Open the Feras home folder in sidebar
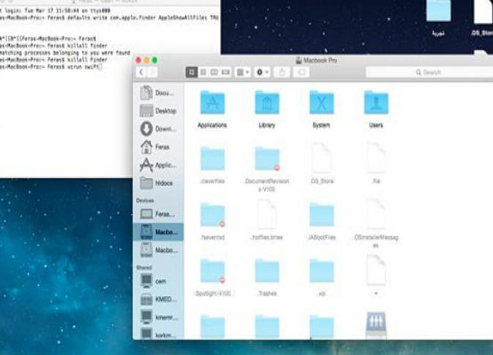This screenshot has height=355, width=493. (x=157, y=147)
